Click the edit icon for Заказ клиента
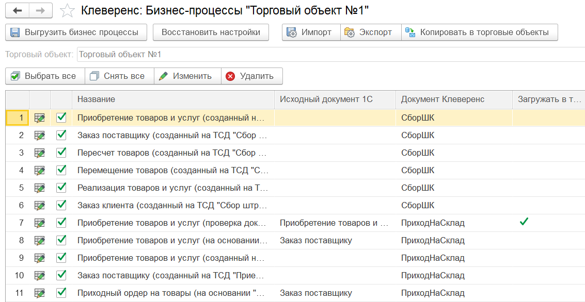Screen dimensions: 585x302 [x=40, y=206]
